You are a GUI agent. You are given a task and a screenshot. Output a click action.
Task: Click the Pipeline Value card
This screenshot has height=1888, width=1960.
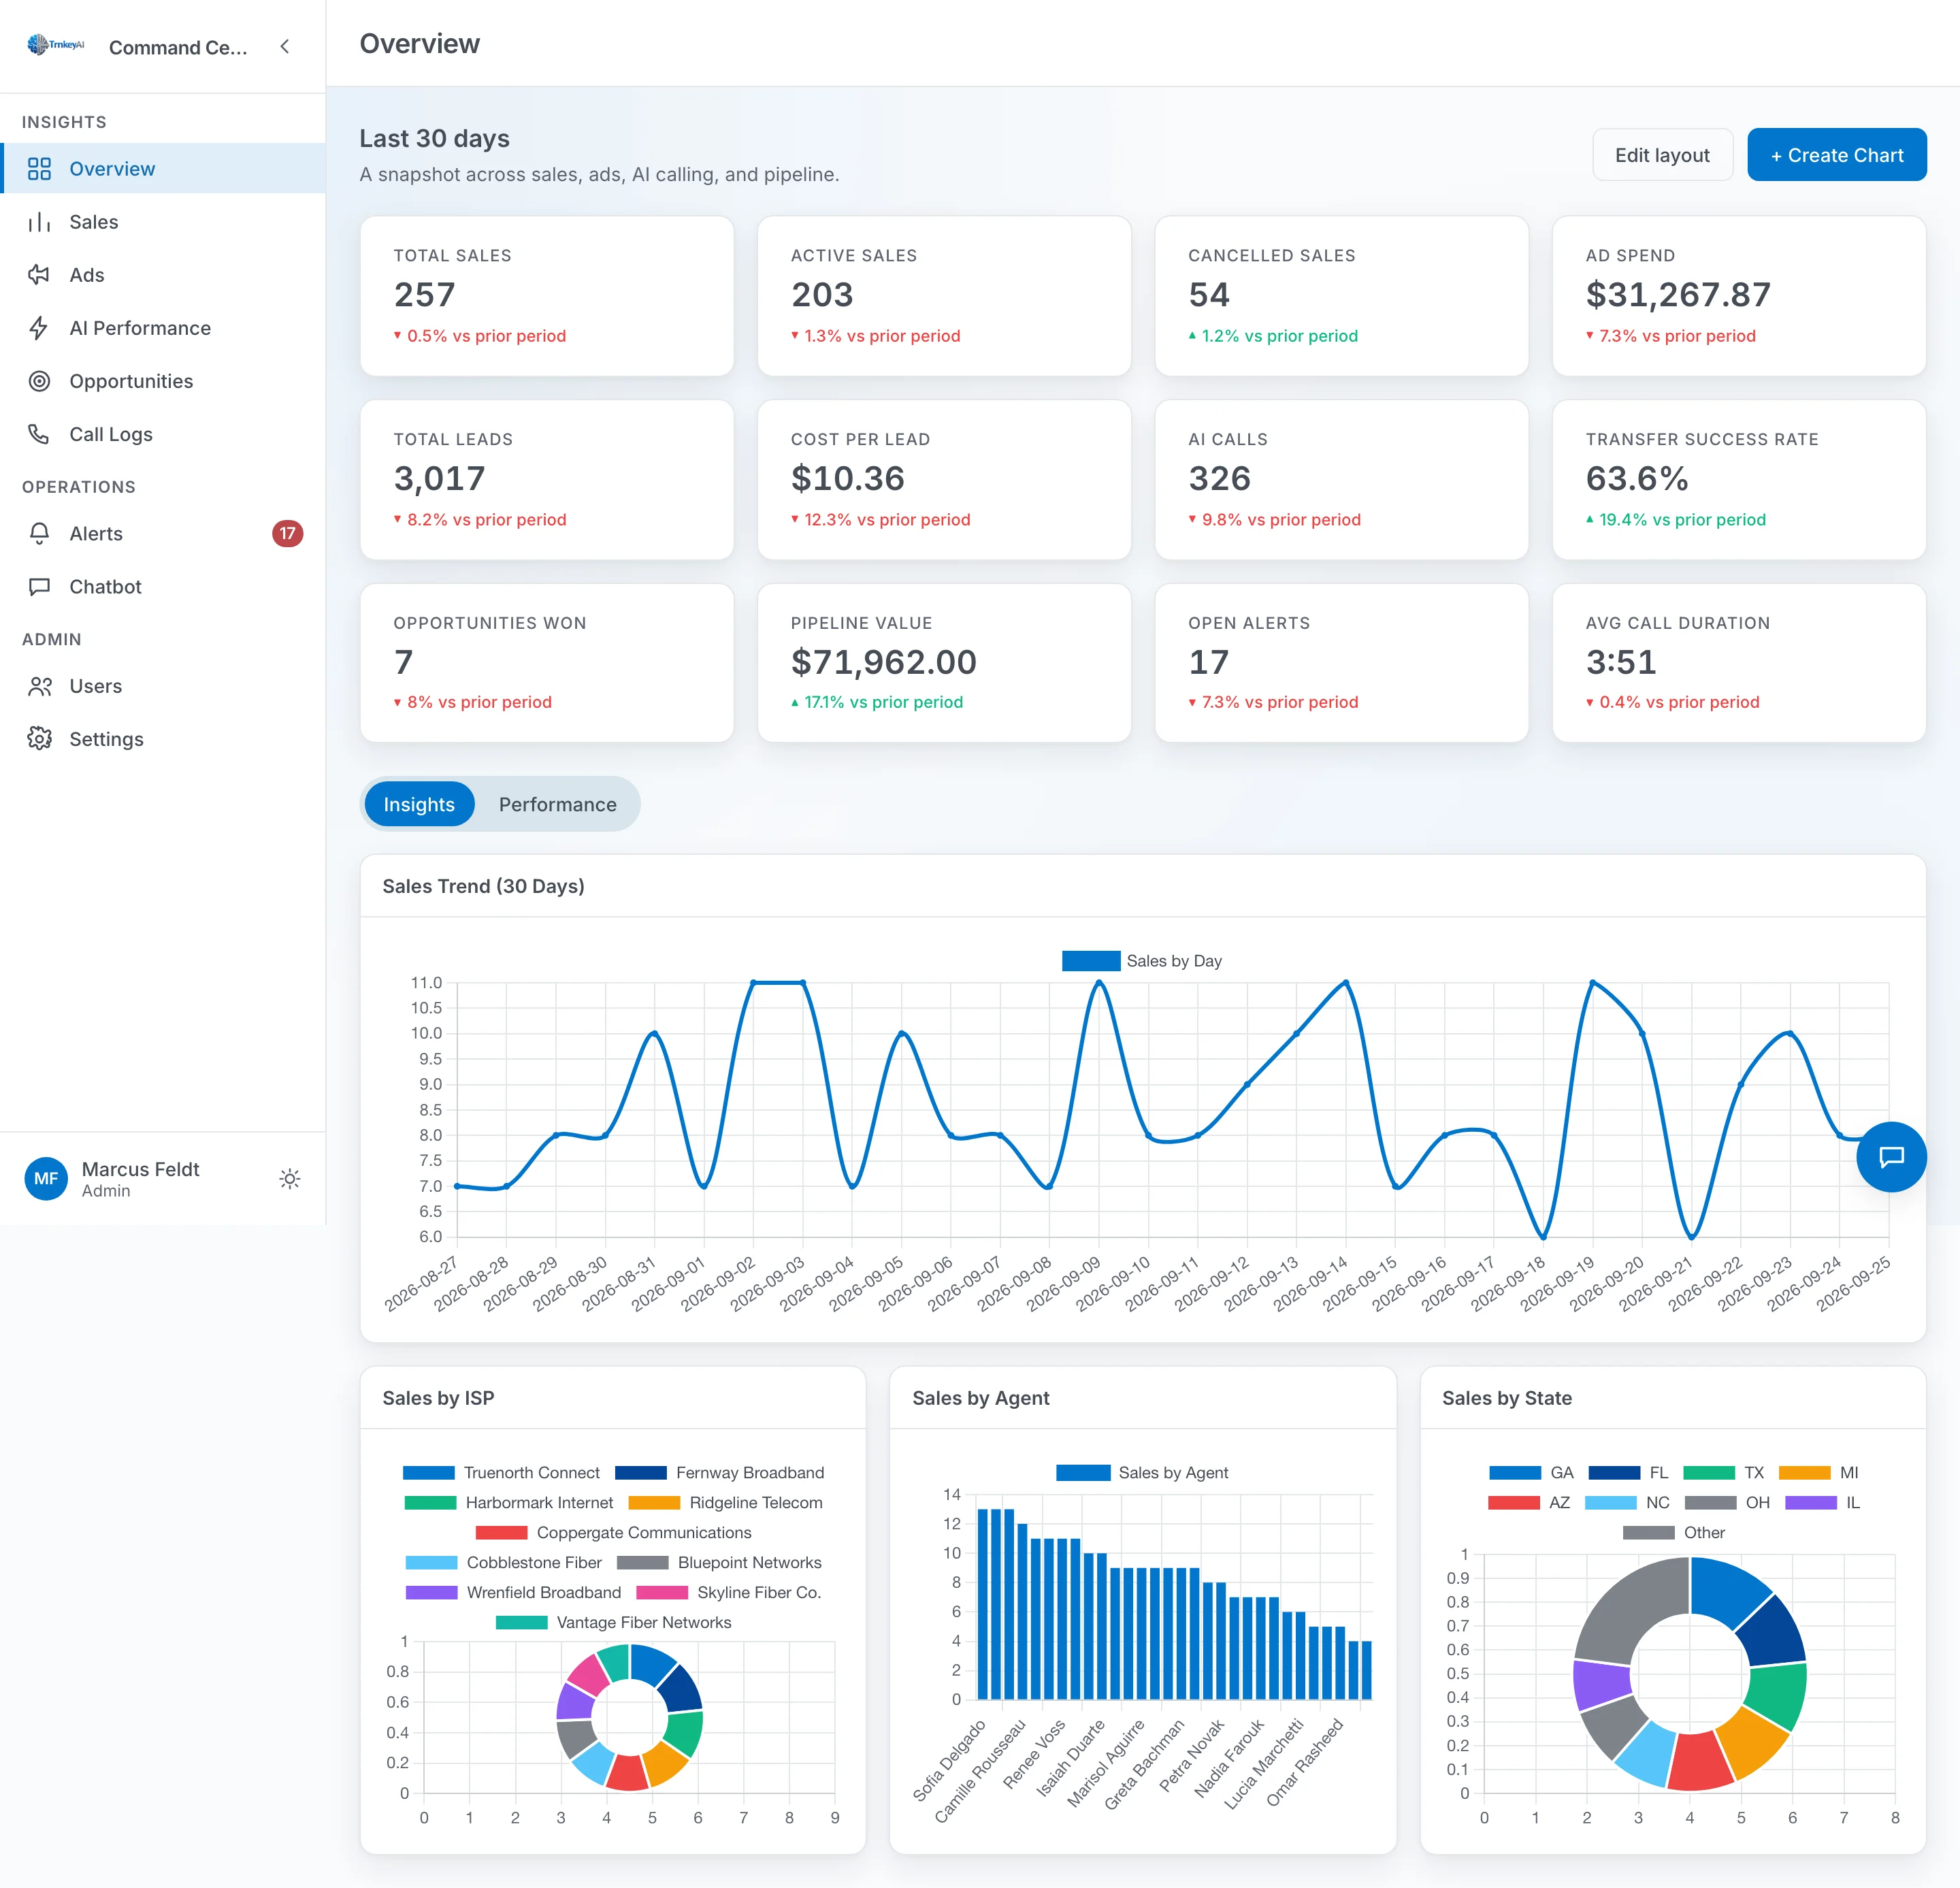(x=944, y=663)
